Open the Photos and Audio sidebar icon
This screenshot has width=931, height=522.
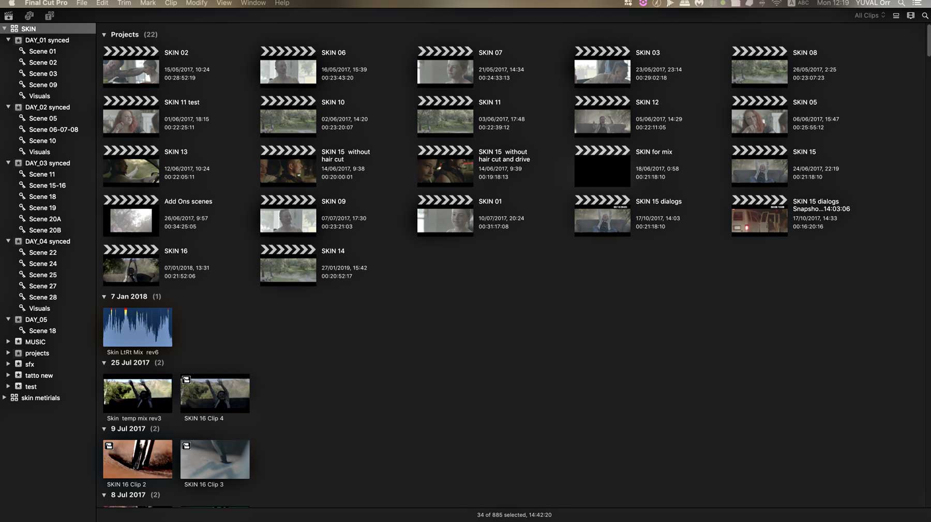tap(29, 16)
